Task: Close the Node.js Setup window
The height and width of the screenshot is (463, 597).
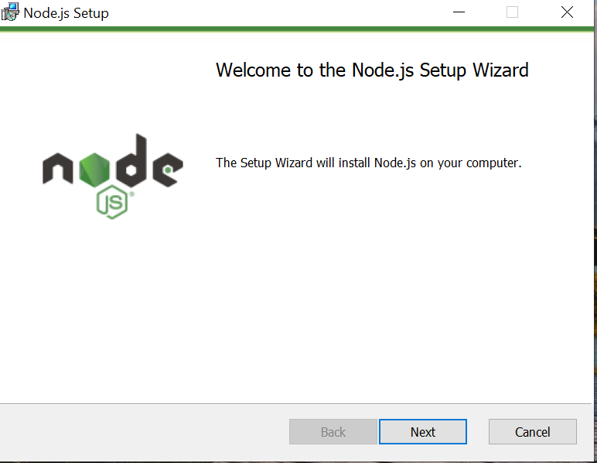Action: pyautogui.click(x=567, y=12)
